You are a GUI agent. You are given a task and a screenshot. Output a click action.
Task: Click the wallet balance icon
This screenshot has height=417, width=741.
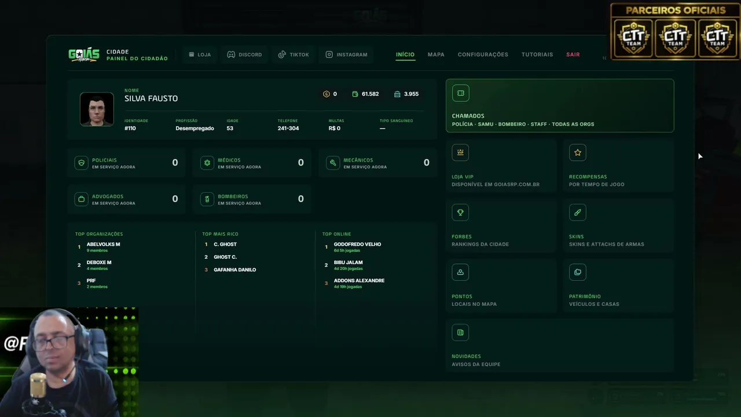point(354,94)
